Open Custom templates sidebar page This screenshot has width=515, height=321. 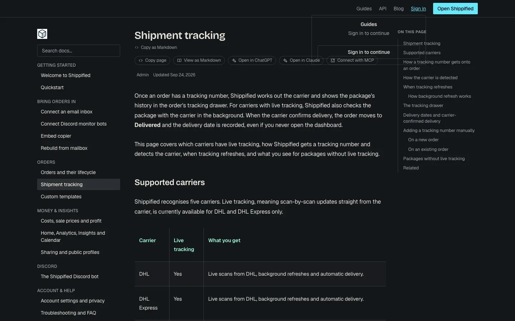click(x=79, y=197)
